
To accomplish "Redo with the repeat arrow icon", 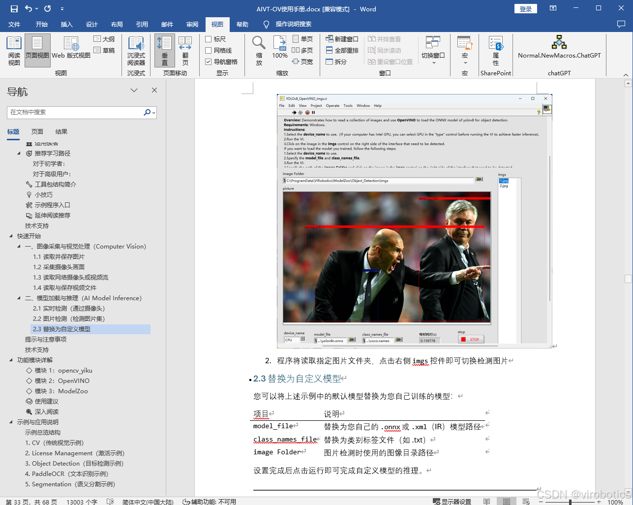I will pyautogui.click(x=48, y=9).
